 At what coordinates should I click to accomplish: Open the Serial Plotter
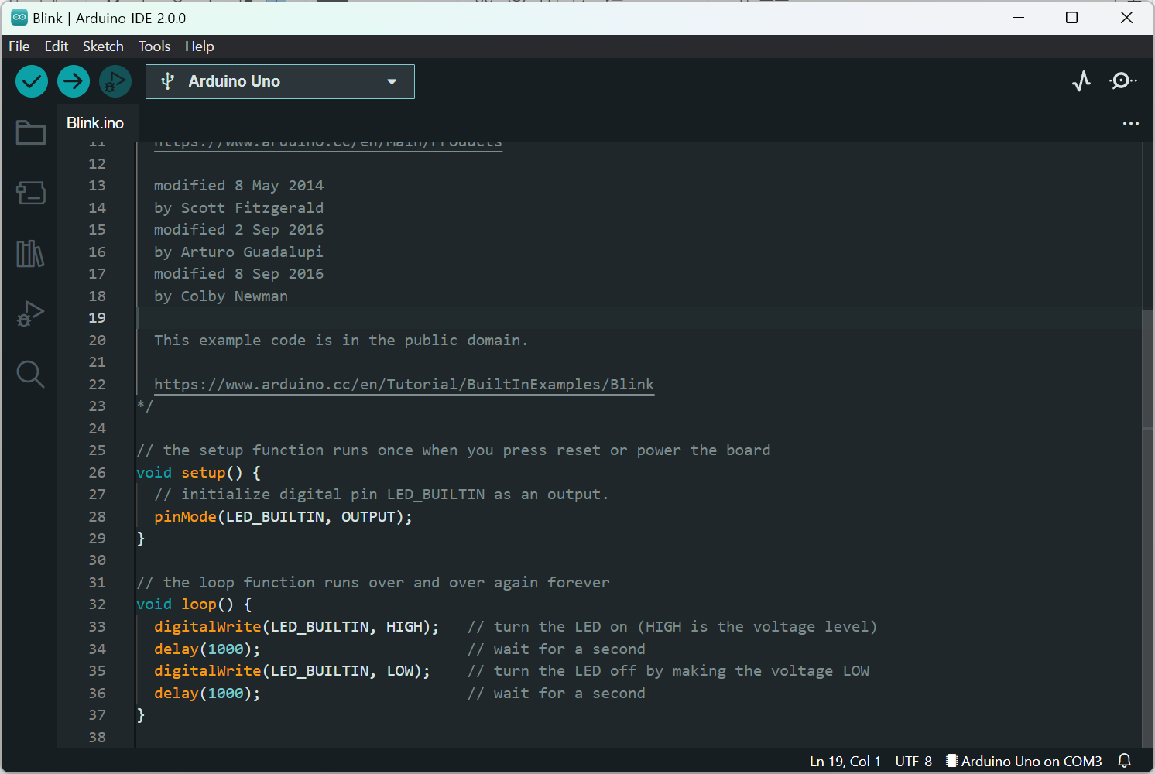pyautogui.click(x=1081, y=81)
